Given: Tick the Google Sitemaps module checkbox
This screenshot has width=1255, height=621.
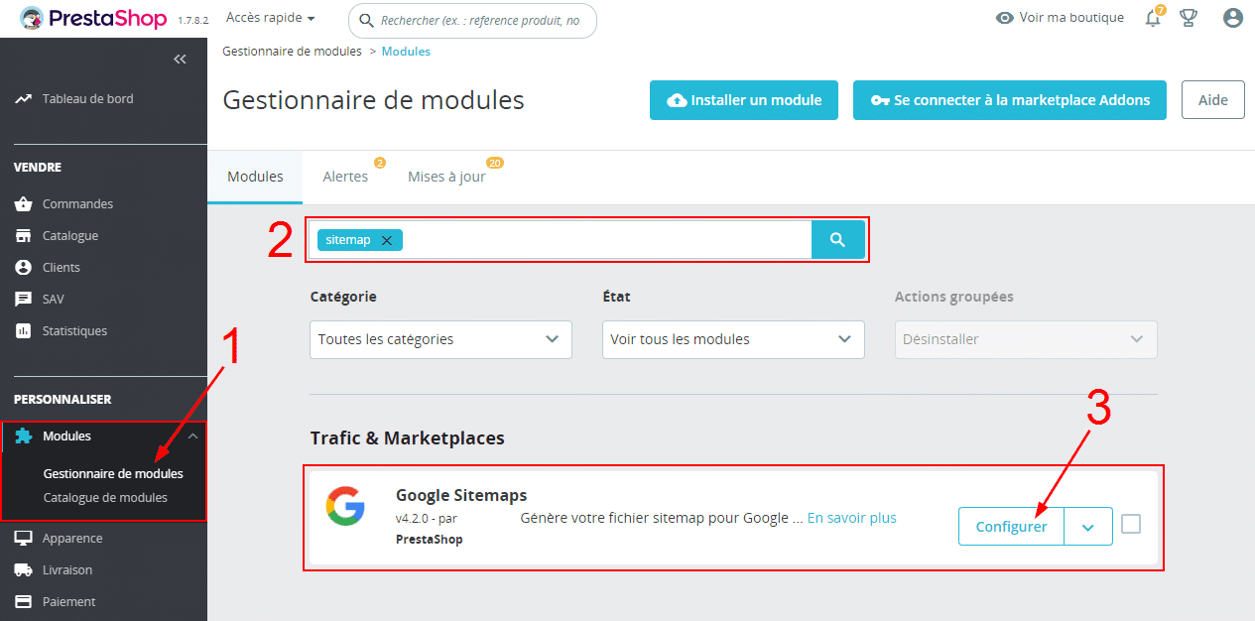Looking at the screenshot, I should pyautogui.click(x=1130, y=524).
